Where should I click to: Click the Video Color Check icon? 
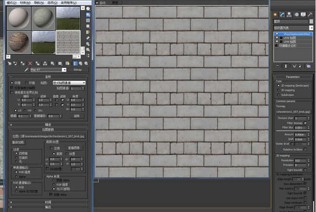tap(88, 32)
